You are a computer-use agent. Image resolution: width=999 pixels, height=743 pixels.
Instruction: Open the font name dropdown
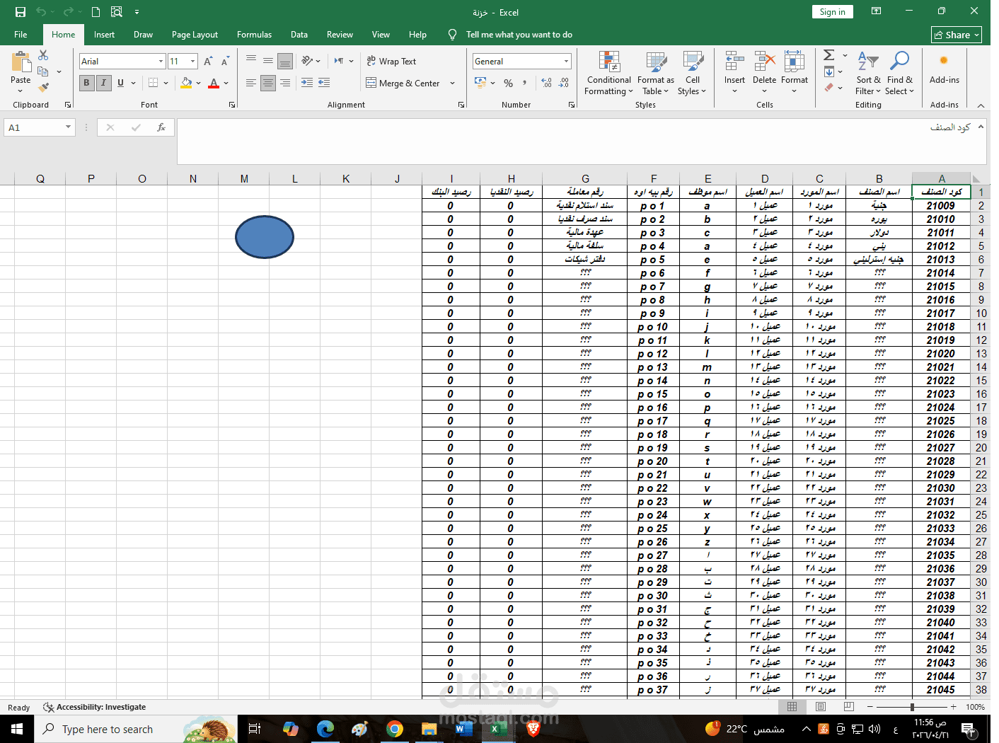[161, 62]
